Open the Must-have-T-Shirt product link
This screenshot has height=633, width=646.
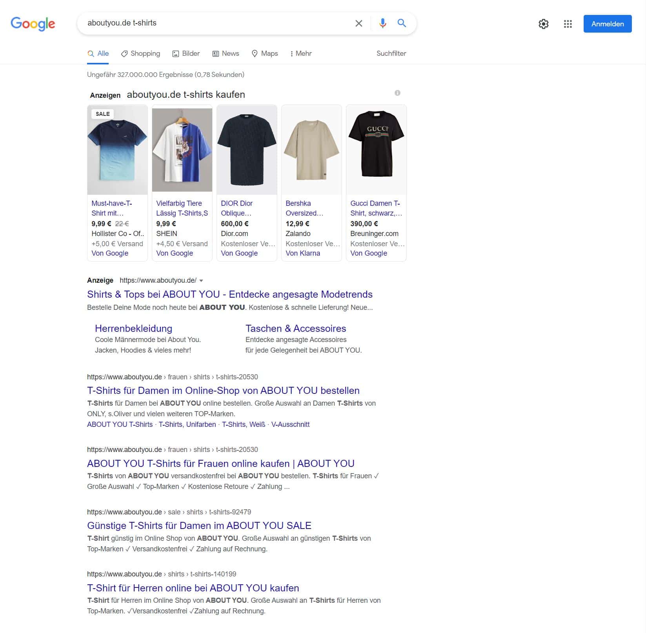pyautogui.click(x=112, y=208)
